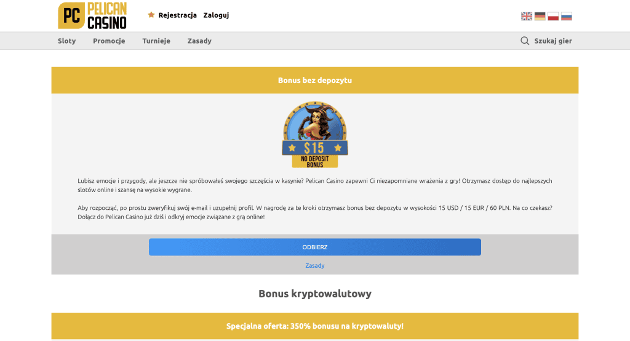Switch language with the UK flag

pos(527,16)
